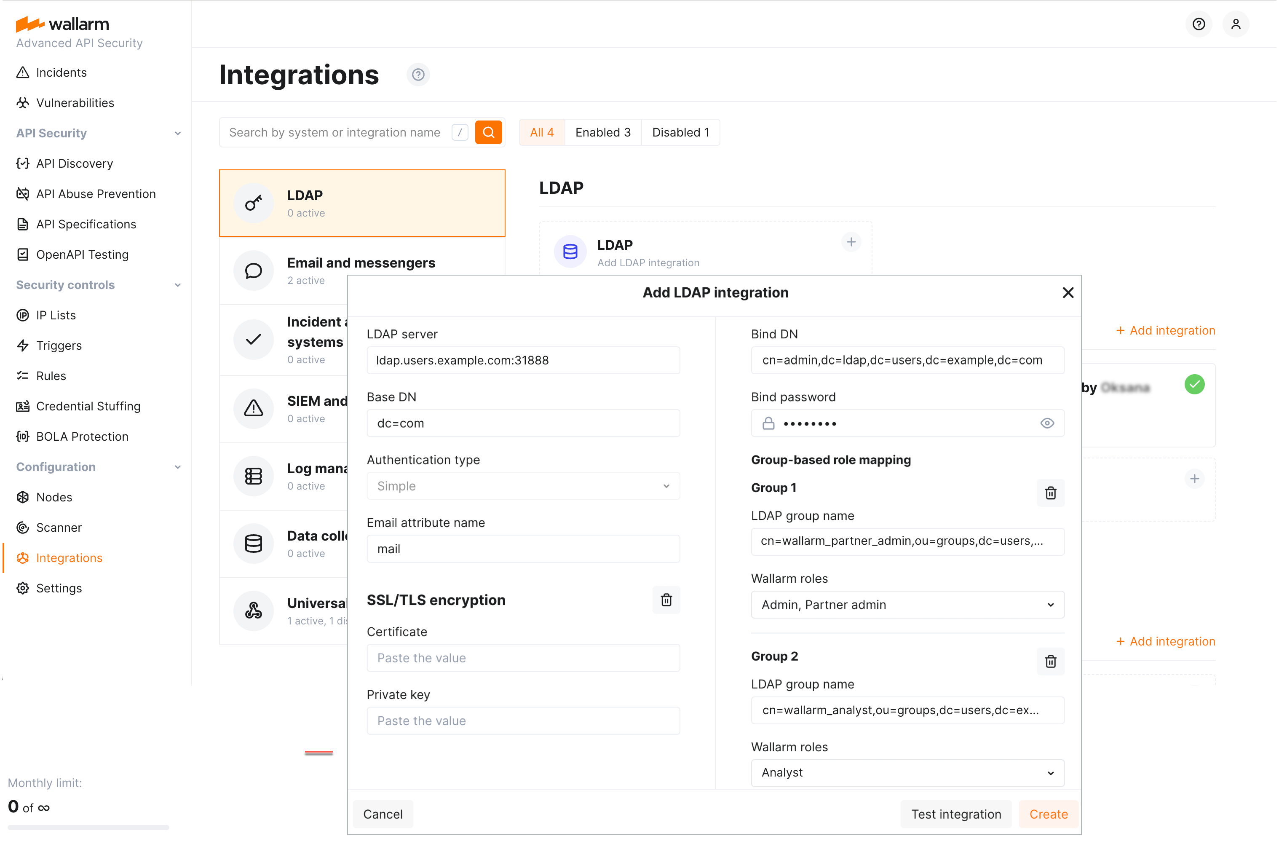Switch to the Enabled 3 filter tab
Screen dimensions: 1279x841
click(x=602, y=132)
